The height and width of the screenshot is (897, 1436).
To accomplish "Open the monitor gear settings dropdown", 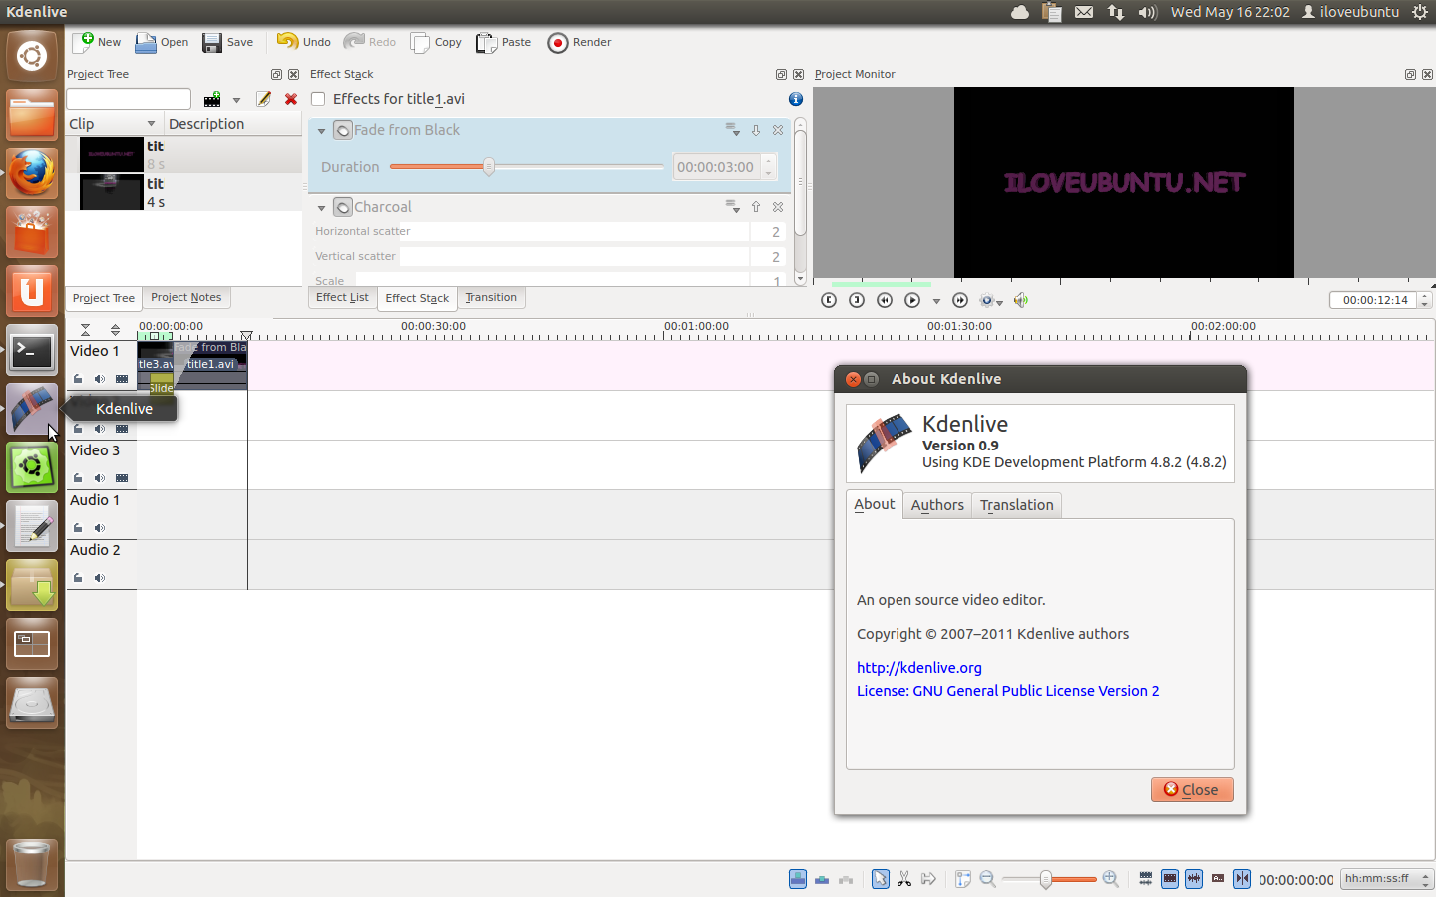I will 991,300.
